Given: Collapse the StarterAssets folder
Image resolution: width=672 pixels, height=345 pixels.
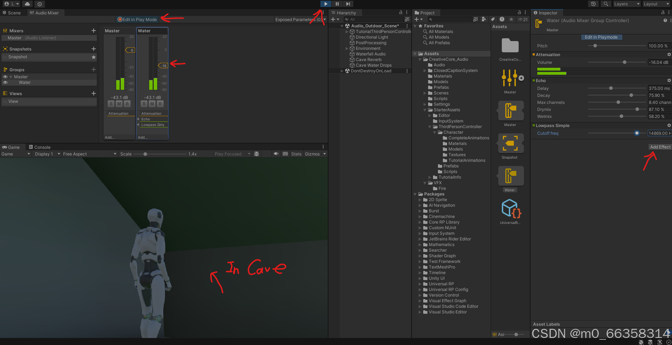Looking at the screenshot, I should click(x=425, y=110).
